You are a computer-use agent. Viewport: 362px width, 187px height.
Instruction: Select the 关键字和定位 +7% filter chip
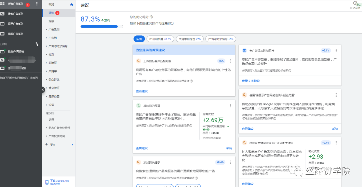[190, 39]
